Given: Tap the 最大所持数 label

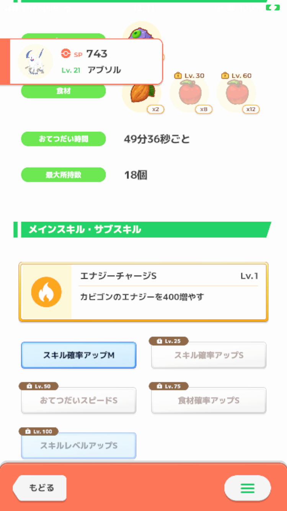Looking at the screenshot, I should [63, 175].
